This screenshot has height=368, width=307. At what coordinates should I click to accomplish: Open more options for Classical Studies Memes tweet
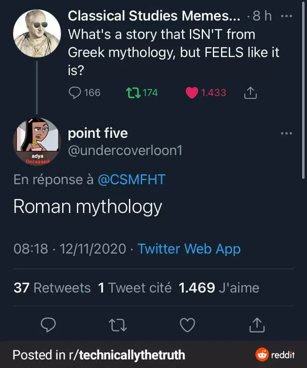click(287, 16)
